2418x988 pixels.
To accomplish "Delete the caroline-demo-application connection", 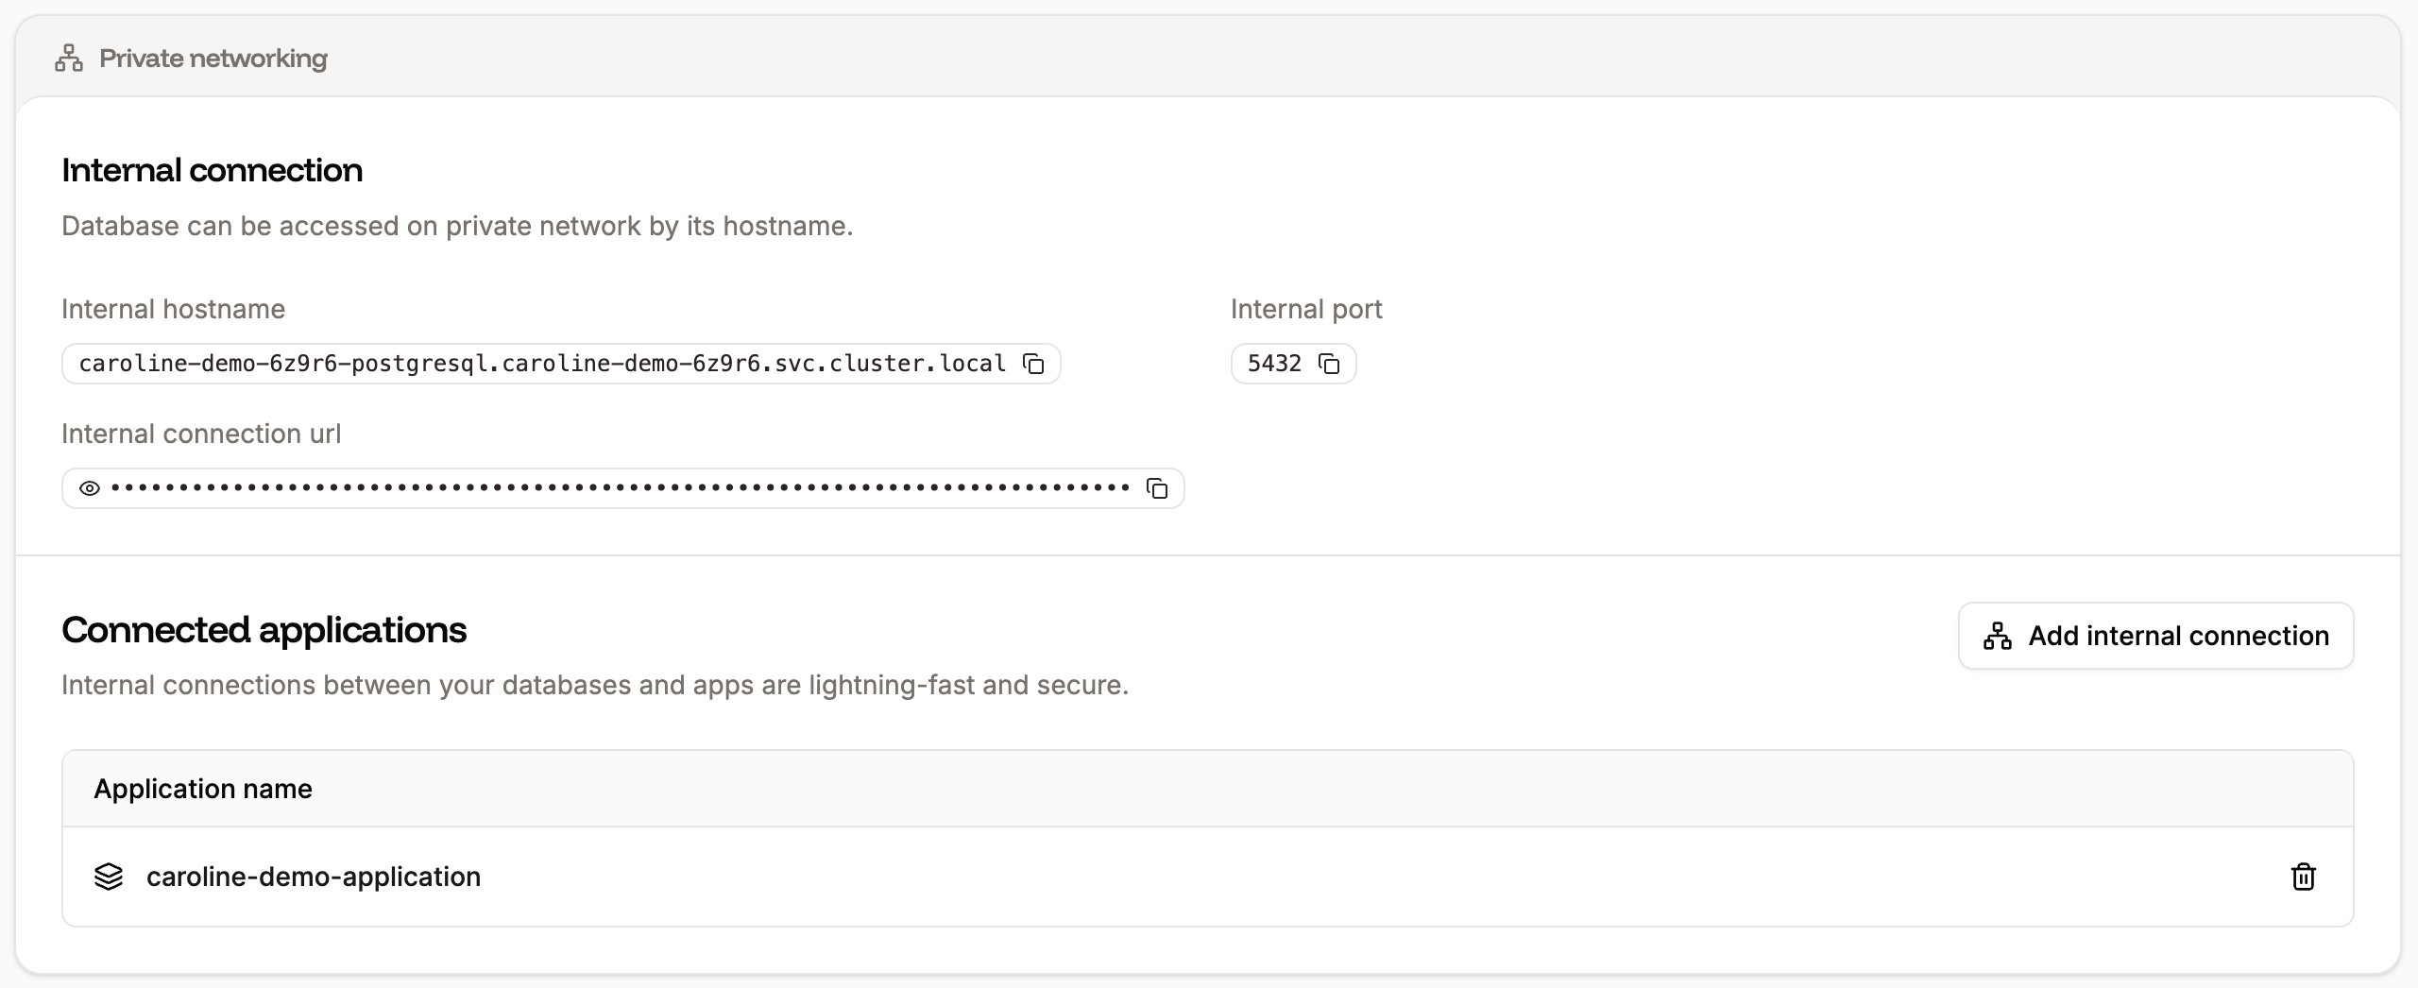I will coord(2304,877).
